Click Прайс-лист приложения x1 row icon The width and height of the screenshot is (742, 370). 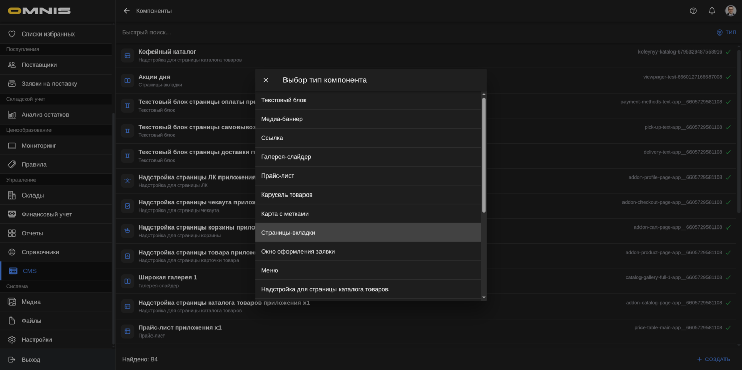click(x=127, y=331)
